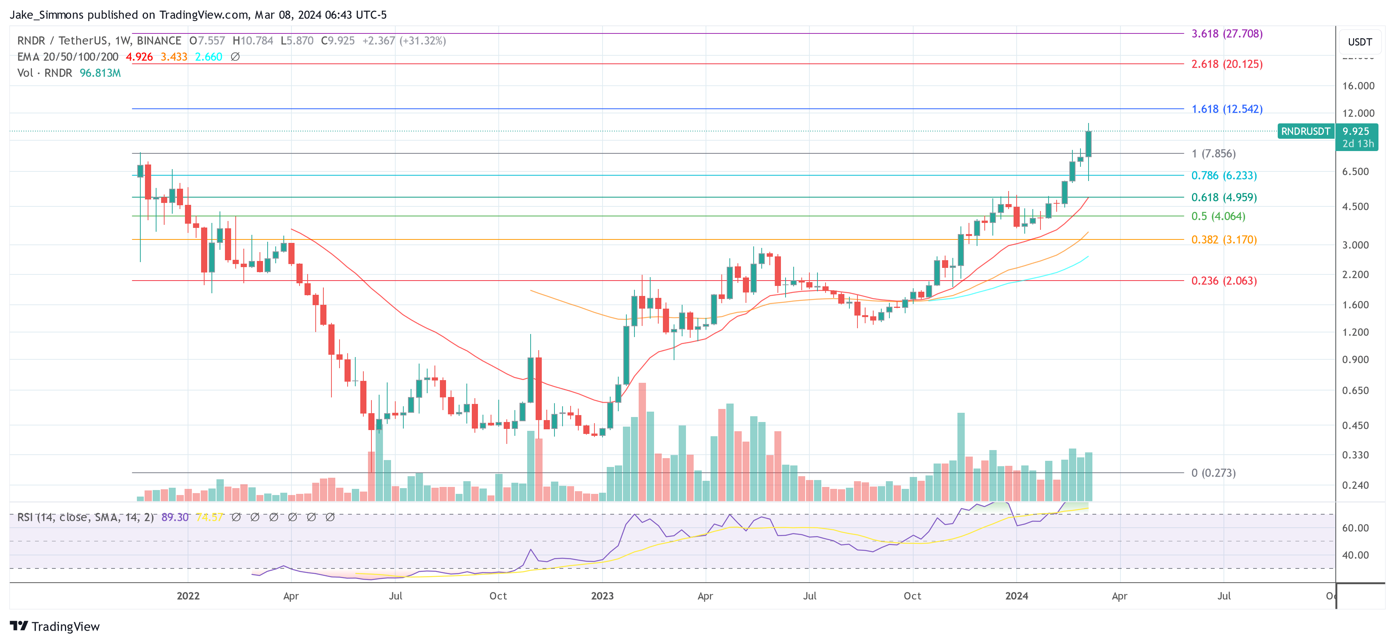Viewport: 1395px width, 643px height.
Task: Click the 1 (7.856) Fibonacci label
Action: (1213, 154)
